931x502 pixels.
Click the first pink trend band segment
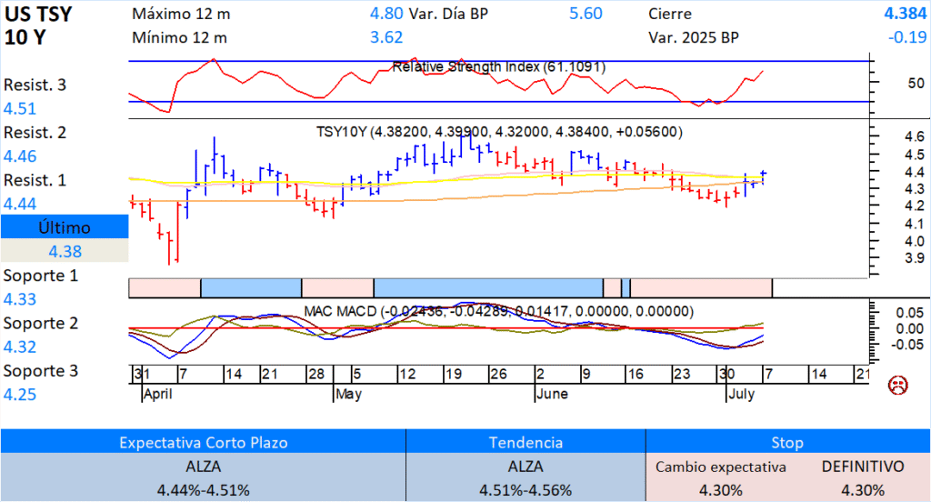coord(165,288)
